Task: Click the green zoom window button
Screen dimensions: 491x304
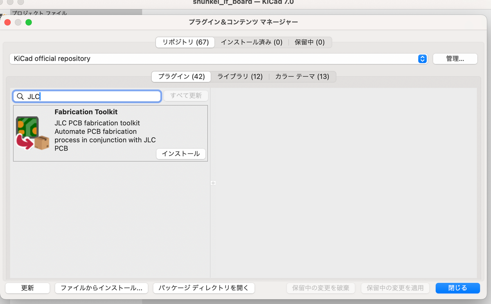Action: pos(29,22)
